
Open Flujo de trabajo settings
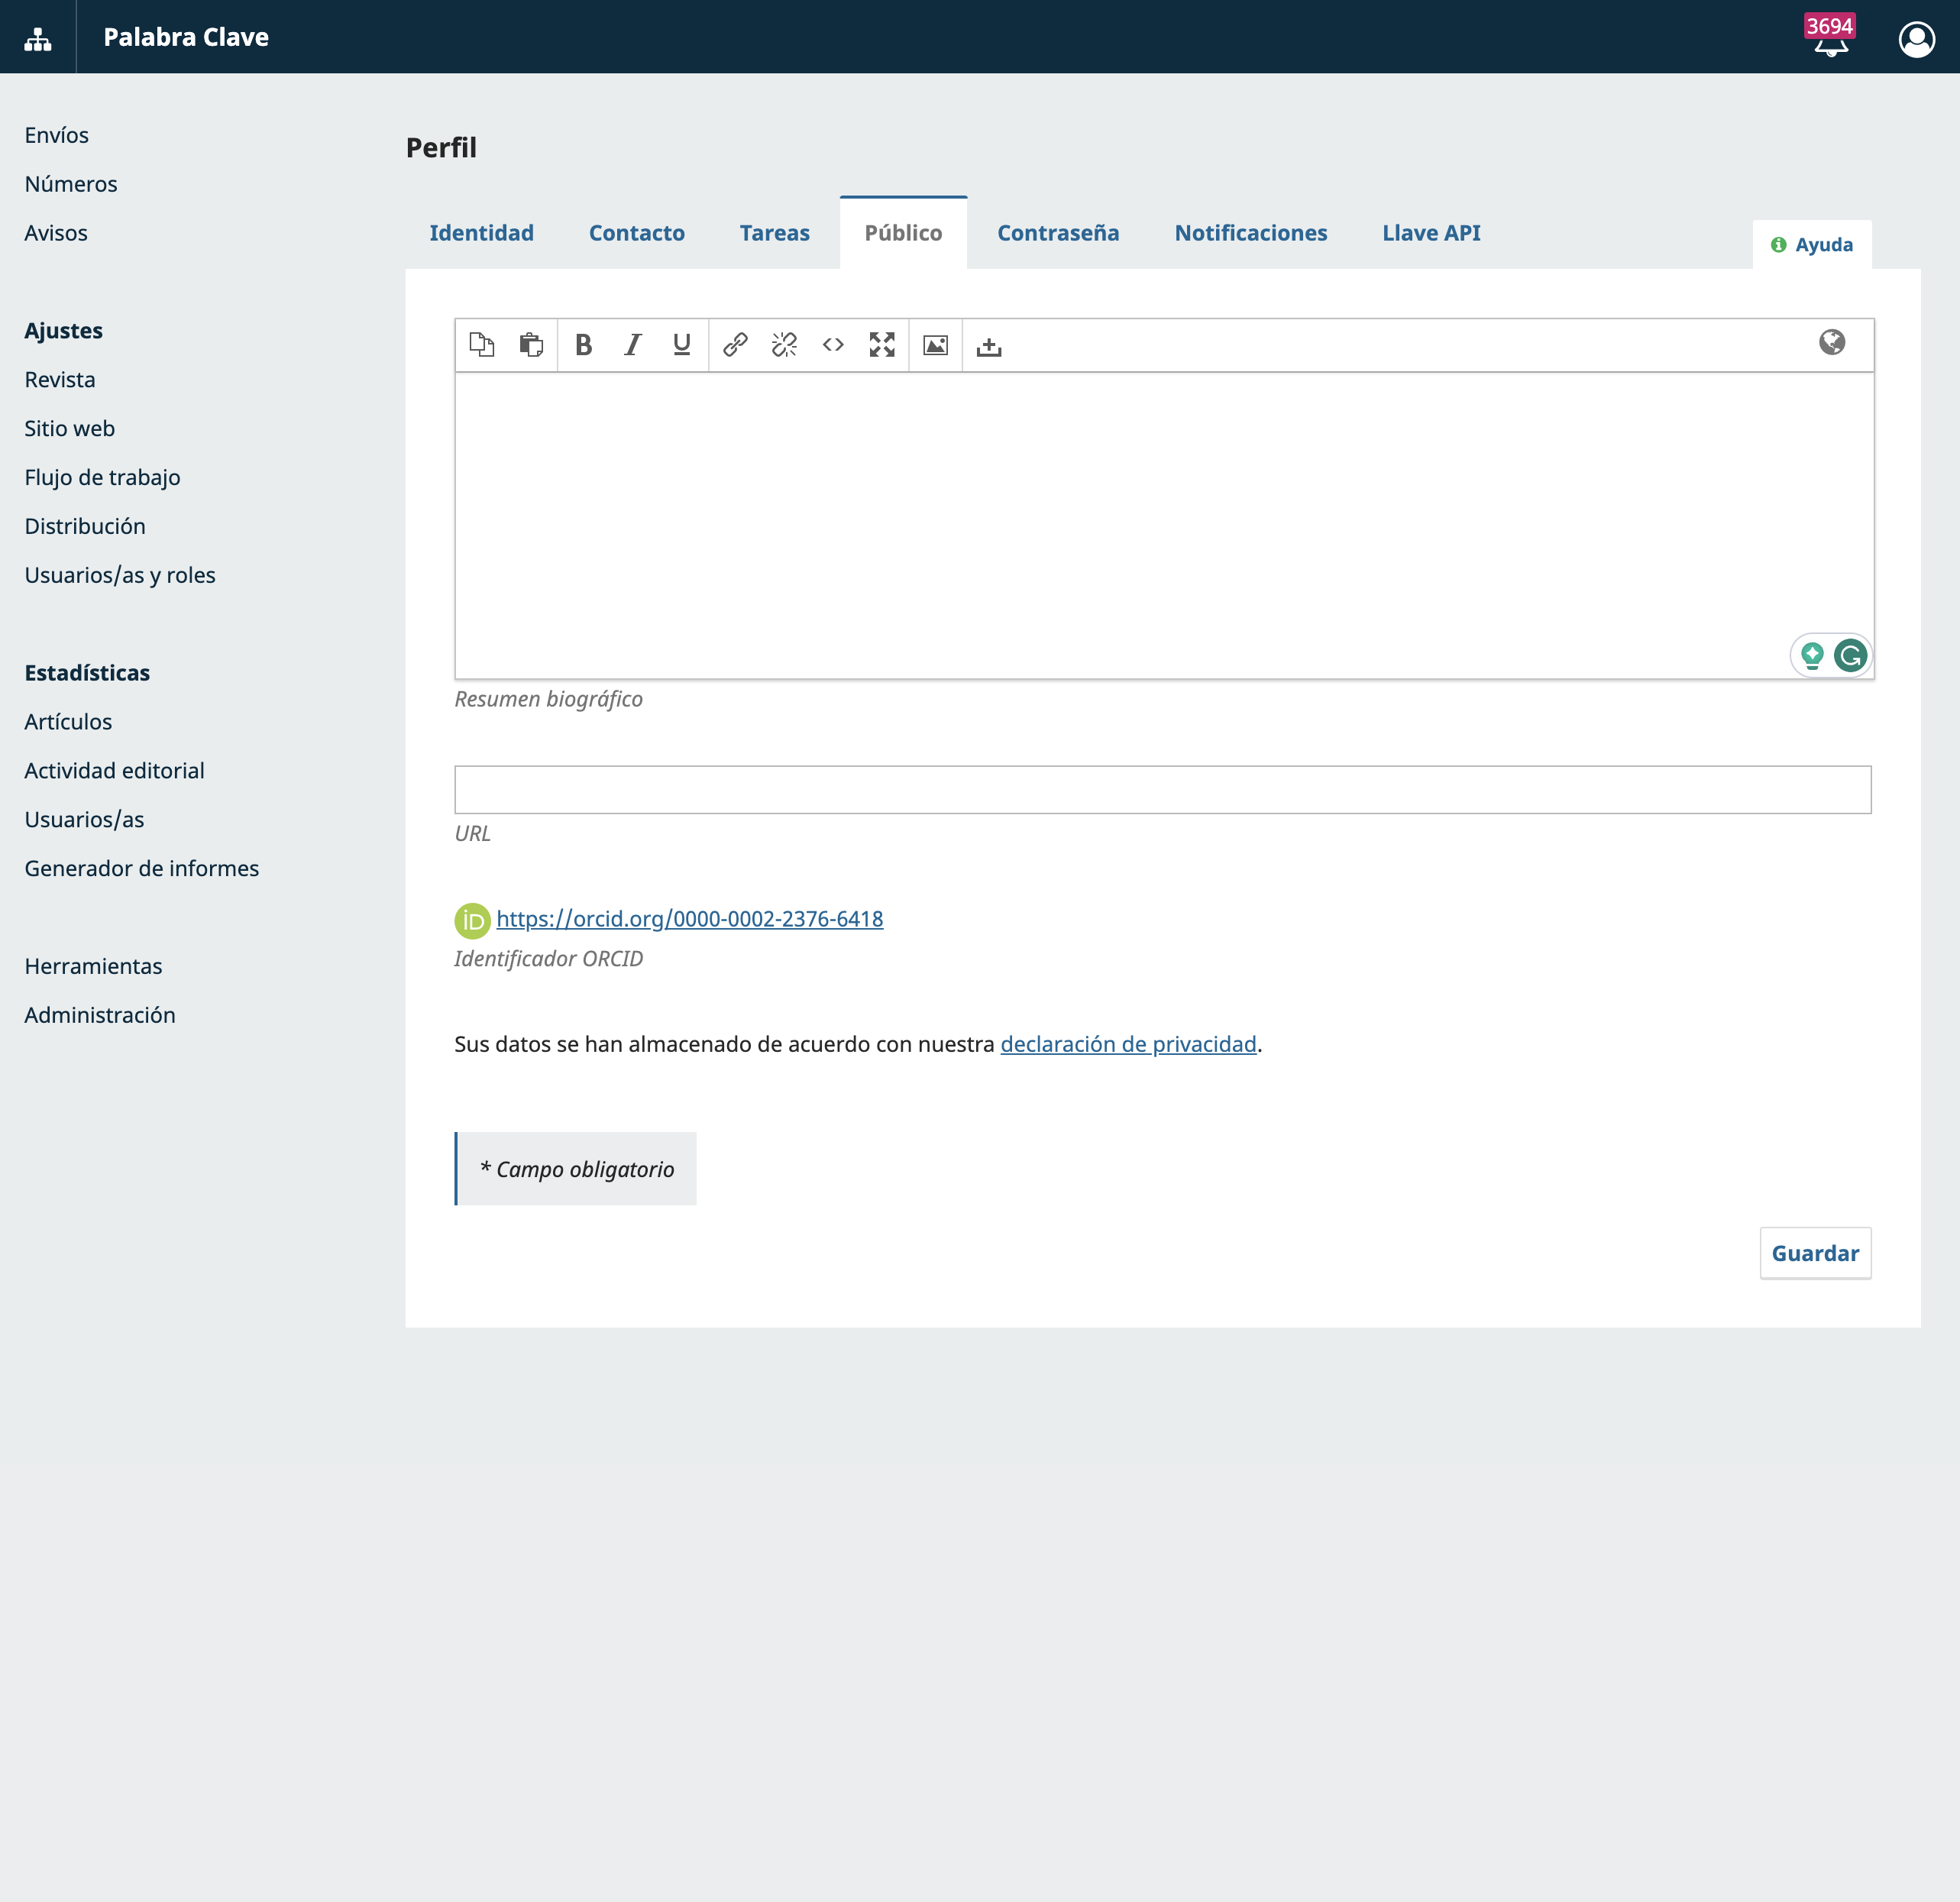pos(103,477)
